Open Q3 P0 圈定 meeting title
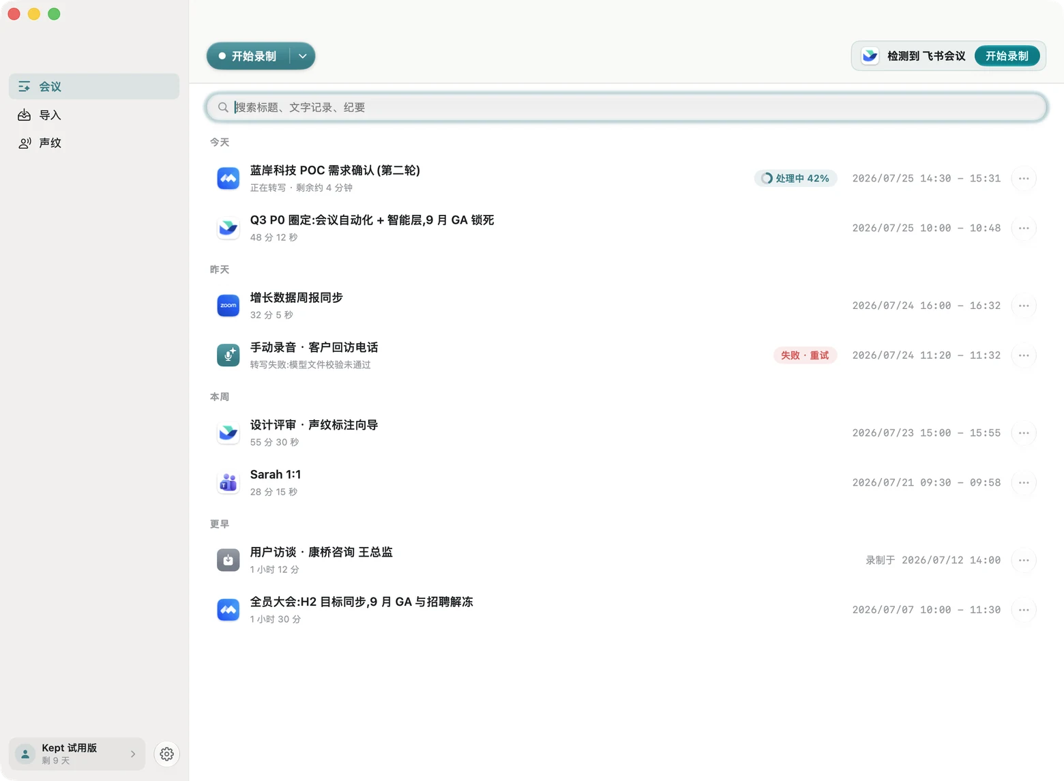 (372, 220)
